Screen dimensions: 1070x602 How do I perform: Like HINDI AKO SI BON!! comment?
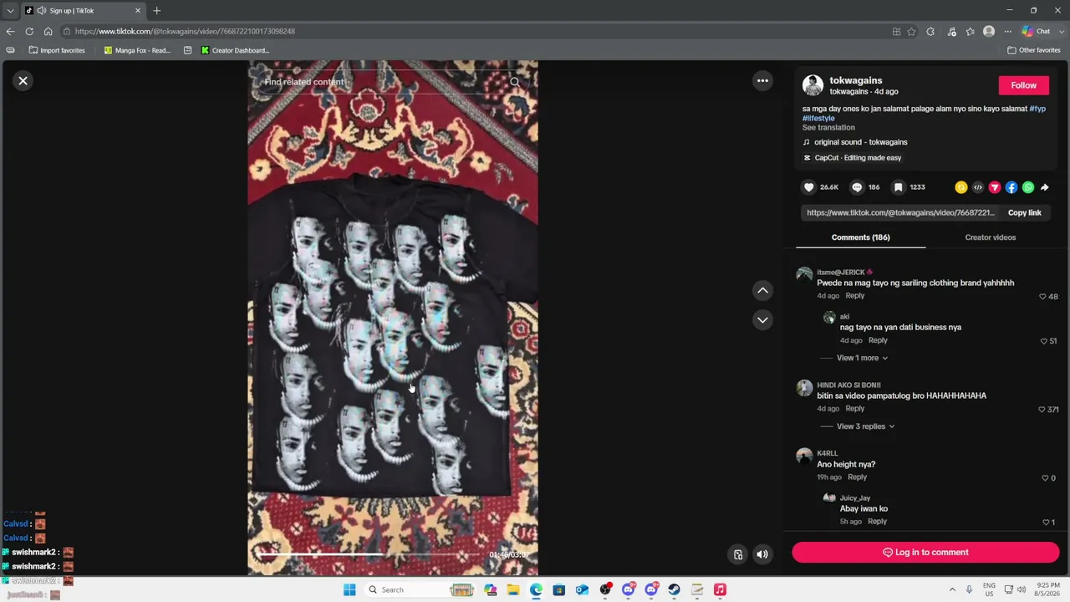(x=1042, y=410)
